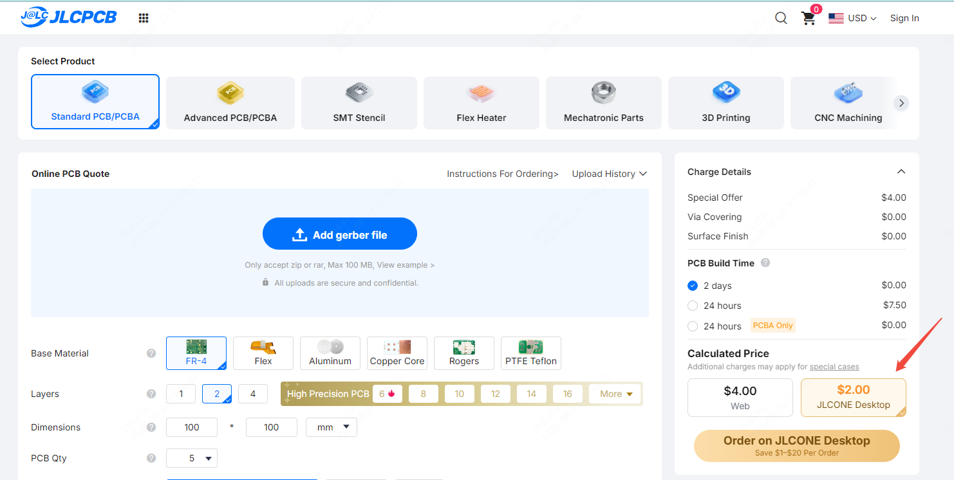The image size is (954, 480).
Task: Show Layers help tooltip icon
Action: point(151,394)
